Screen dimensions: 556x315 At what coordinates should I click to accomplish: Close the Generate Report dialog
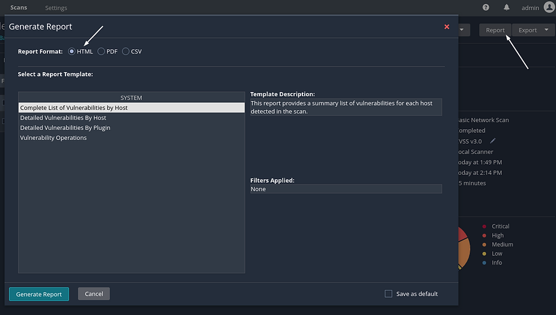pos(447,26)
